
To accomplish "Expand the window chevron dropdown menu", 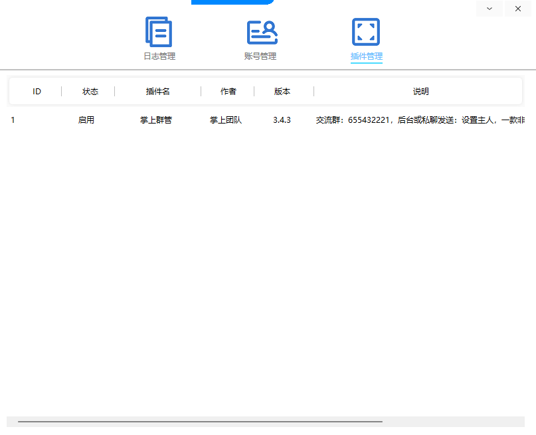I will click(x=490, y=9).
